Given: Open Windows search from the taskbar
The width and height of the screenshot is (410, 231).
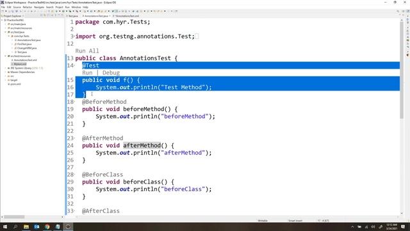Looking at the screenshot, I should coord(15,227).
